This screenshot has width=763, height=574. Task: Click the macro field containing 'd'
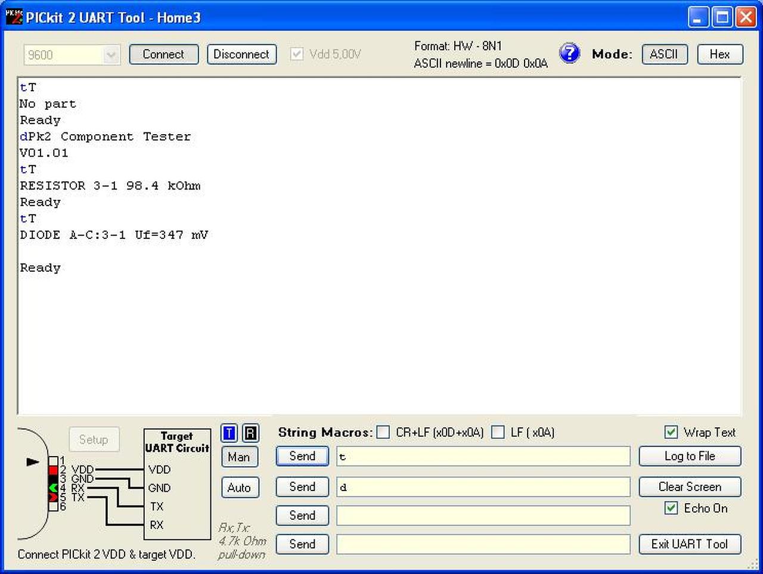[x=483, y=487]
